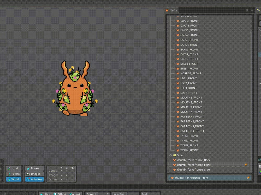
Task: Select the EYES2_FRONT skin
Action: pos(189,59)
